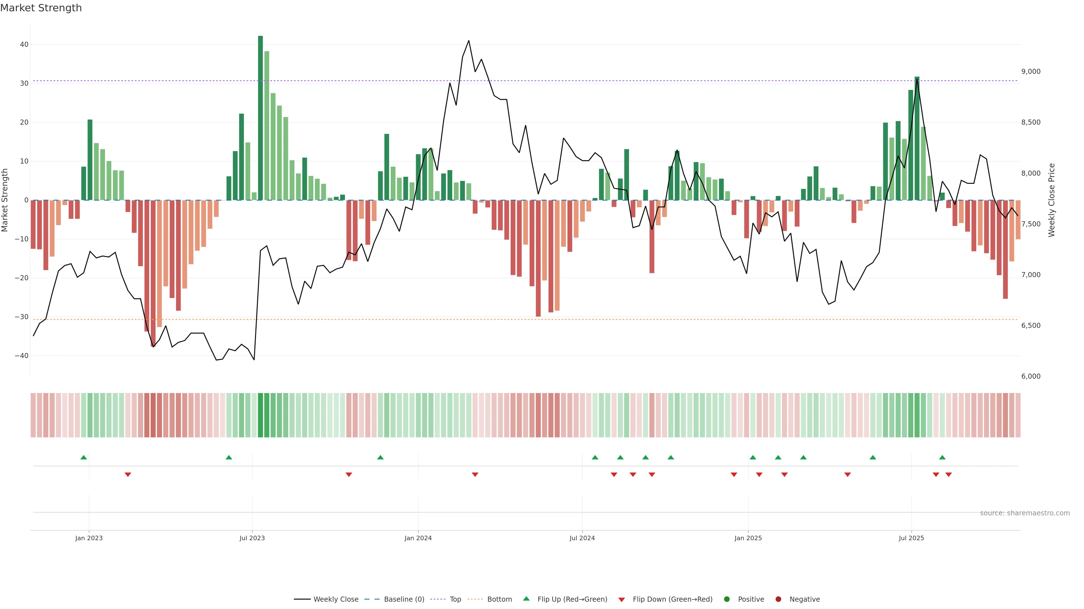
Task: Click the darkest green heatmap cell
Action: coord(261,415)
